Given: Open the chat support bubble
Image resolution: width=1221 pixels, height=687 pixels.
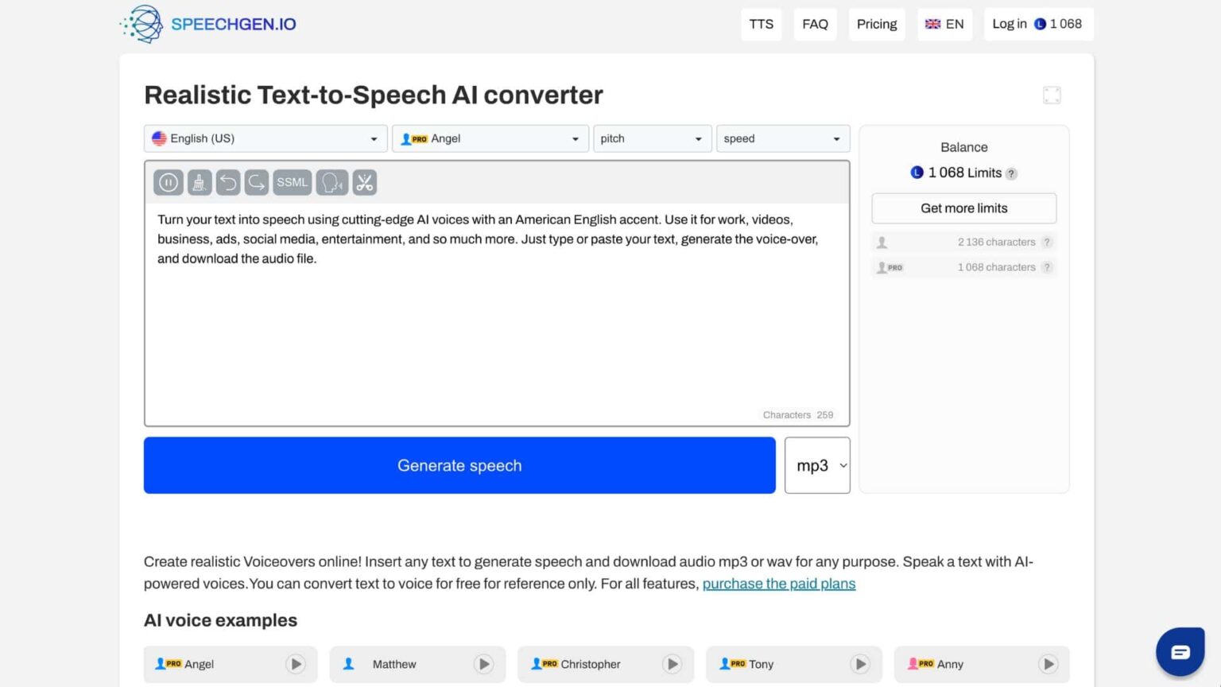Looking at the screenshot, I should point(1180,650).
